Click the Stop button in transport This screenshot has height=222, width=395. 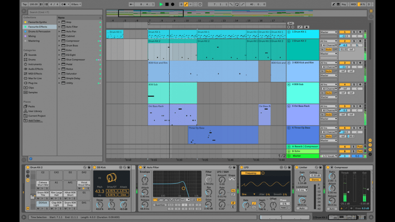[x=167, y=5]
